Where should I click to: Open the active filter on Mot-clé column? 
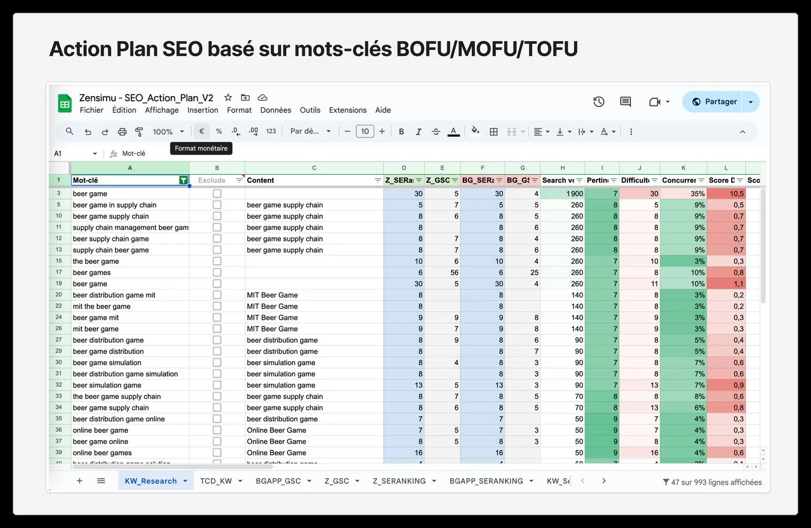click(183, 181)
